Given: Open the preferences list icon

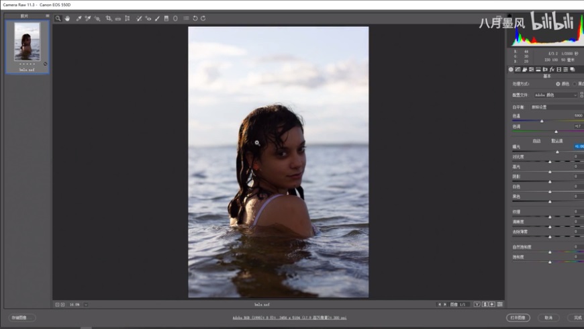Looking at the screenshot, I should tap(186, 18).
